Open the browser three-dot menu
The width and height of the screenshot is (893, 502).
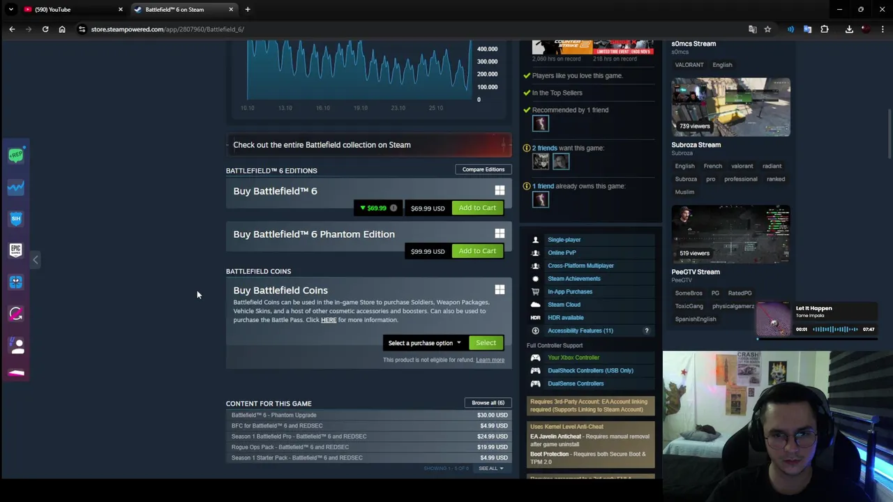[x=883, y=29]
